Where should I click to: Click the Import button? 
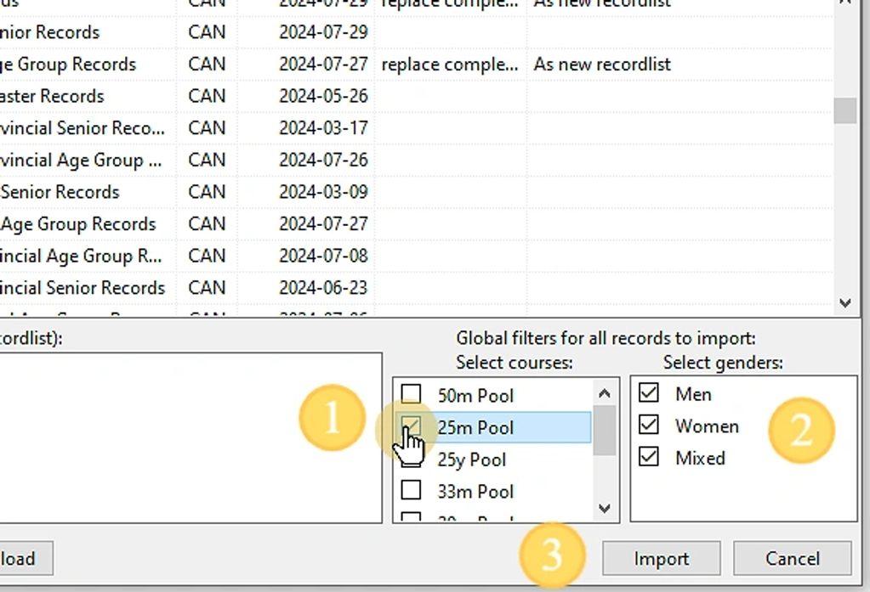(x=661, y=558)
